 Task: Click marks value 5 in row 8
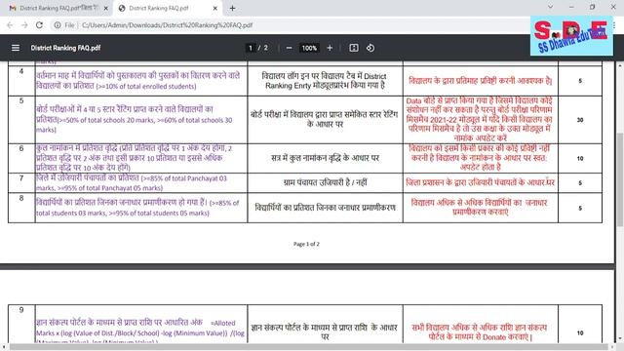[x=580, y=208]
